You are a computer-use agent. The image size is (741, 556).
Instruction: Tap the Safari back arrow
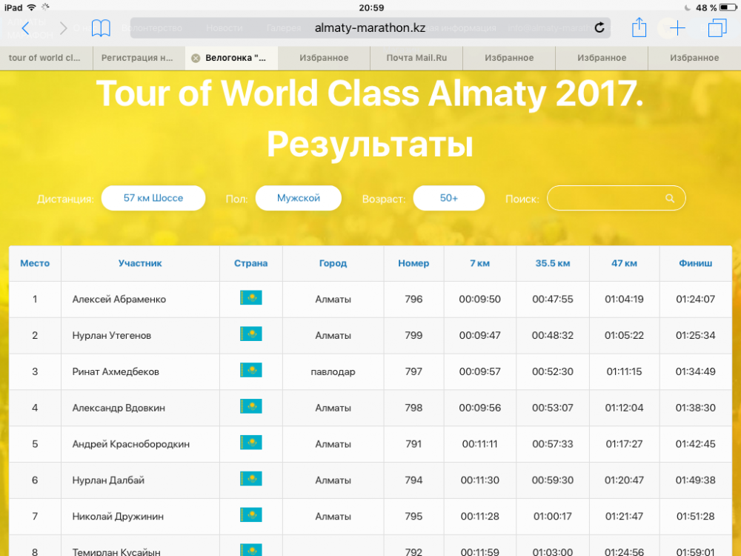(x=26, y=28)
